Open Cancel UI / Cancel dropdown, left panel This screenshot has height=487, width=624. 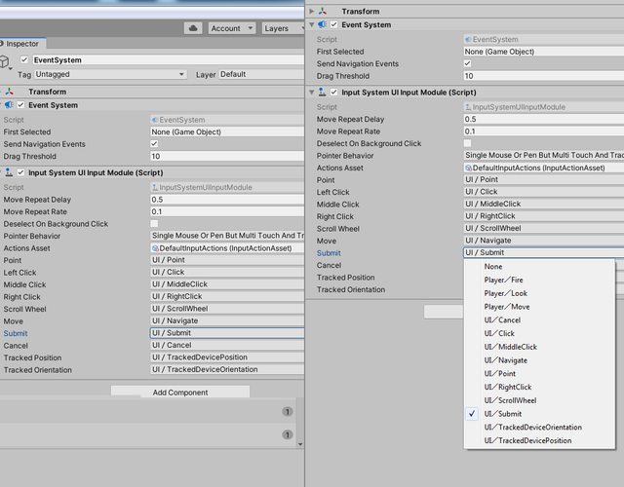[x=227, y=346]
